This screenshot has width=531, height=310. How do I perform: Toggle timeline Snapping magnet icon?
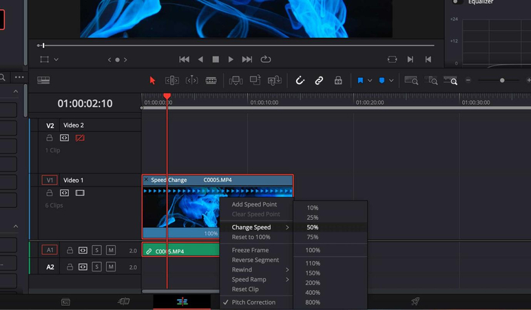(x=300, y=81)
